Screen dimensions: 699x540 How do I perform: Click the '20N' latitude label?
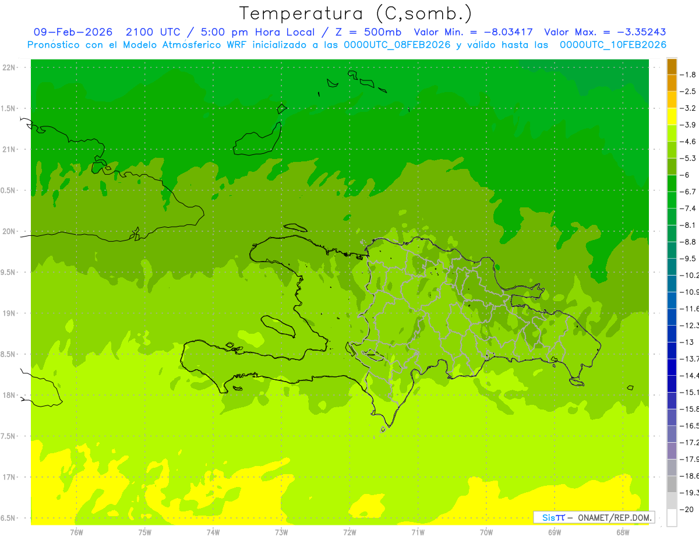(9, 231)
